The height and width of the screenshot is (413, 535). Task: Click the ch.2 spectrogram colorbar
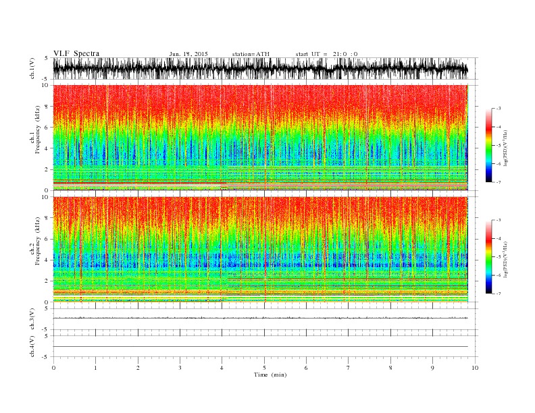tap(488, 256)
